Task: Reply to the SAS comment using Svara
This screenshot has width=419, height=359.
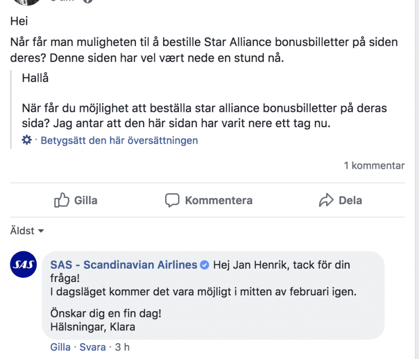Action: pos(93,347)
